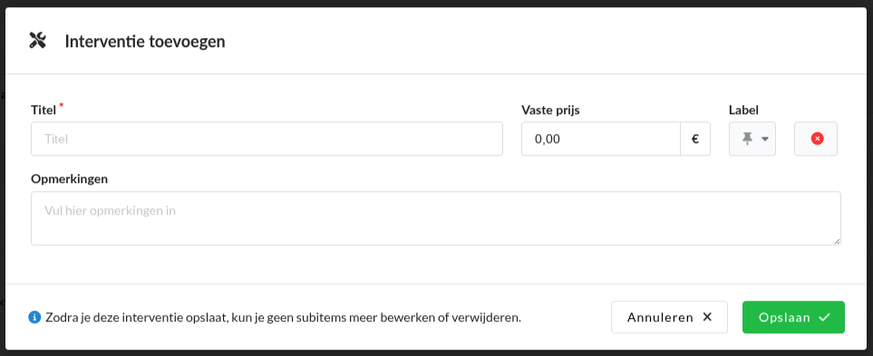The height and width of the screenshot is (356, 873).
Task: Click the Vaste prijs field label
Action: (x=550, y=111)
